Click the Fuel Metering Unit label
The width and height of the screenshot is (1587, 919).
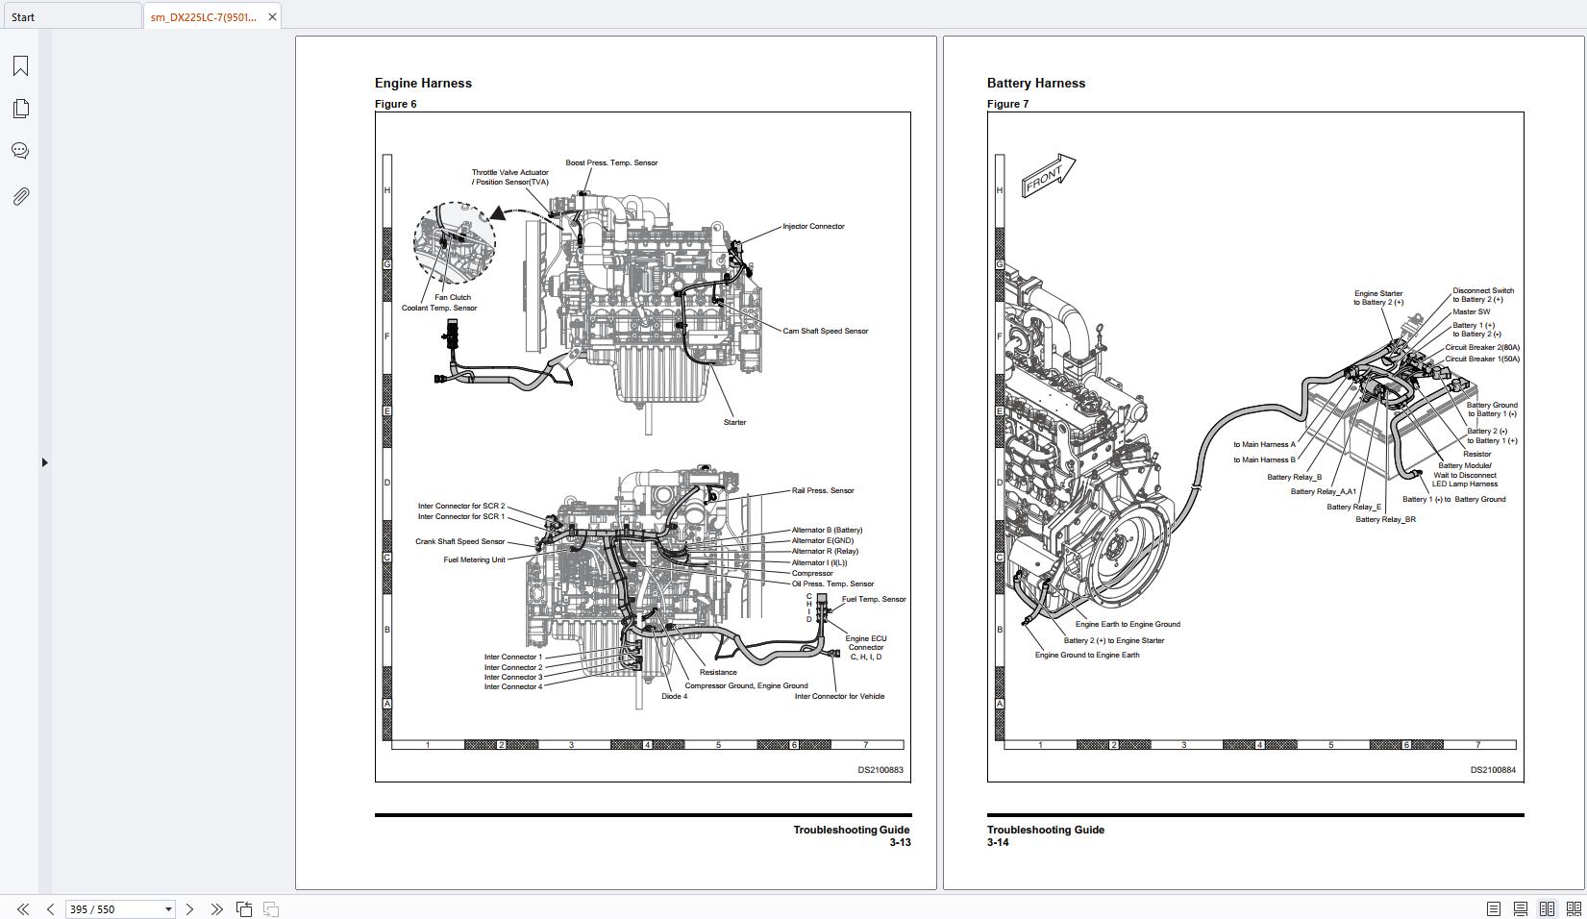474,559
